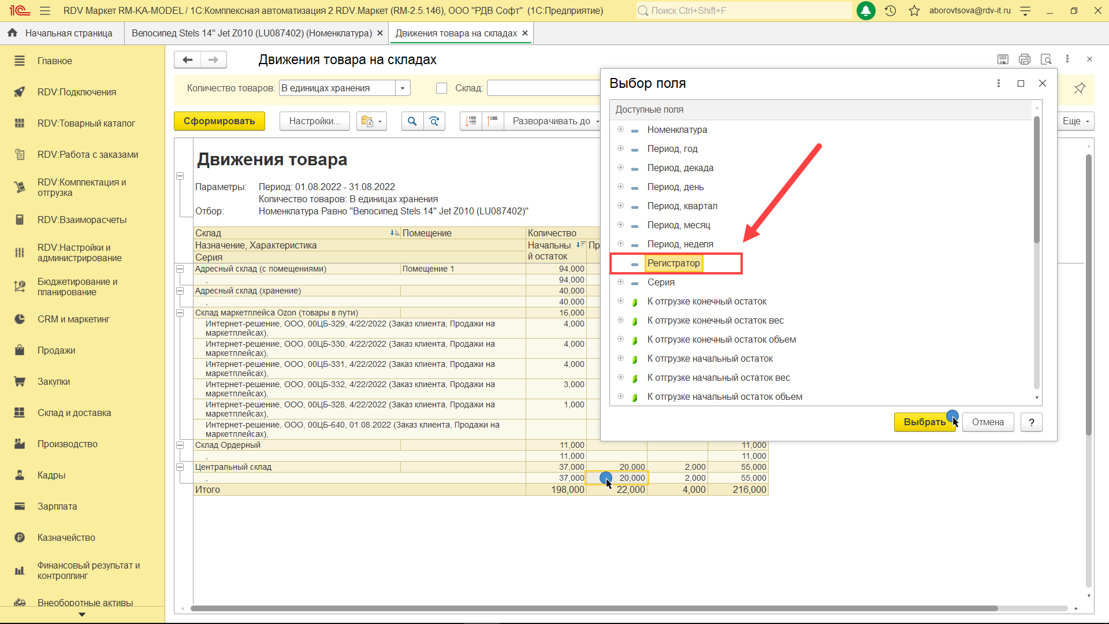Open the print preview icon
This screenshot has width=1109, height=624.
point(1045,59)
